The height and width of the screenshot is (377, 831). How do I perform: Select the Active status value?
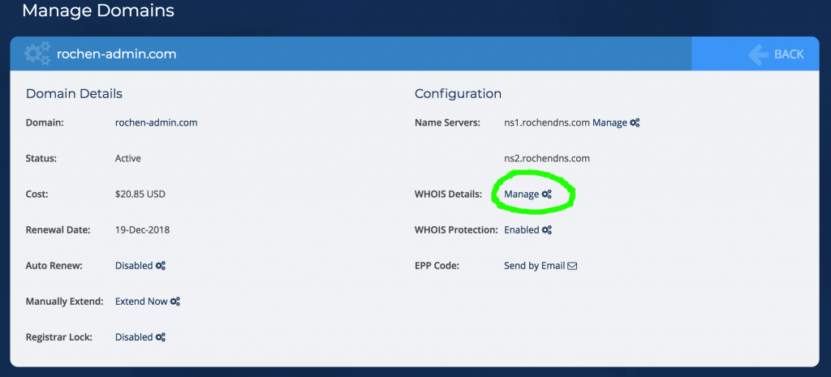point(128,158)
